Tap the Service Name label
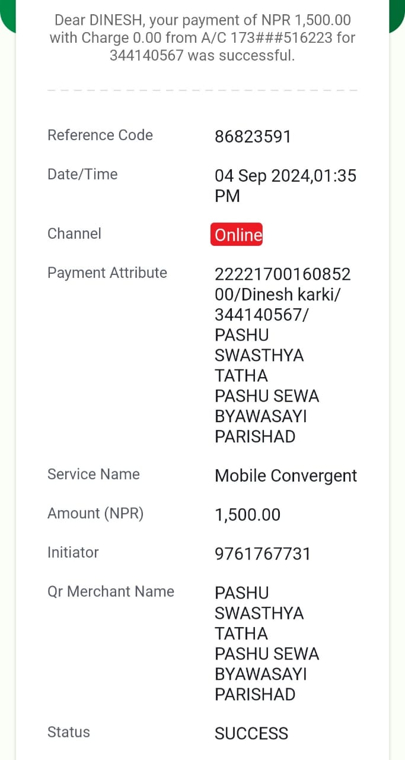 [x=94, y=474]
